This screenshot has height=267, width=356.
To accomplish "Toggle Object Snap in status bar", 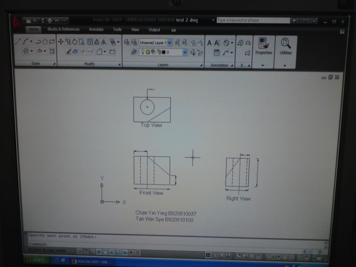I will coord(105,252).
